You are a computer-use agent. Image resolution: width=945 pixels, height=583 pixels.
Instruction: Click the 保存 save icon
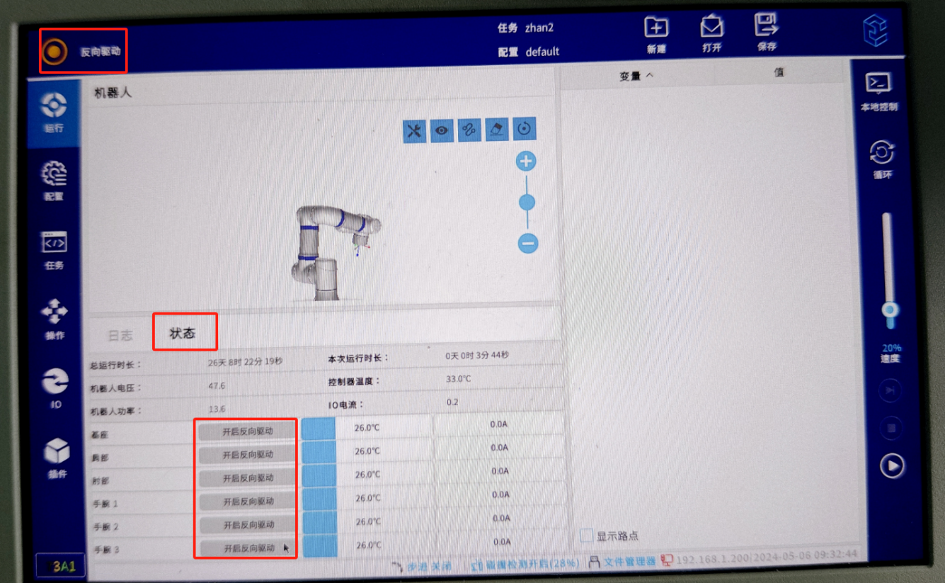click(x=766, y=27)
